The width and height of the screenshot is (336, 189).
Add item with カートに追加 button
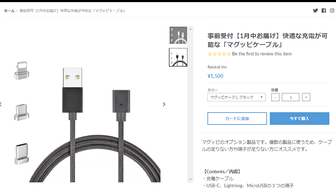tap(237, 119)
